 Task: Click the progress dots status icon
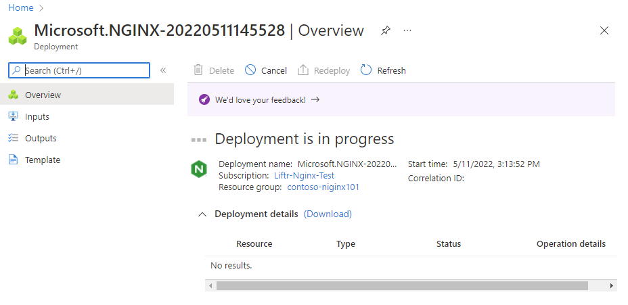pyautogui.click(x=199, y=140)
